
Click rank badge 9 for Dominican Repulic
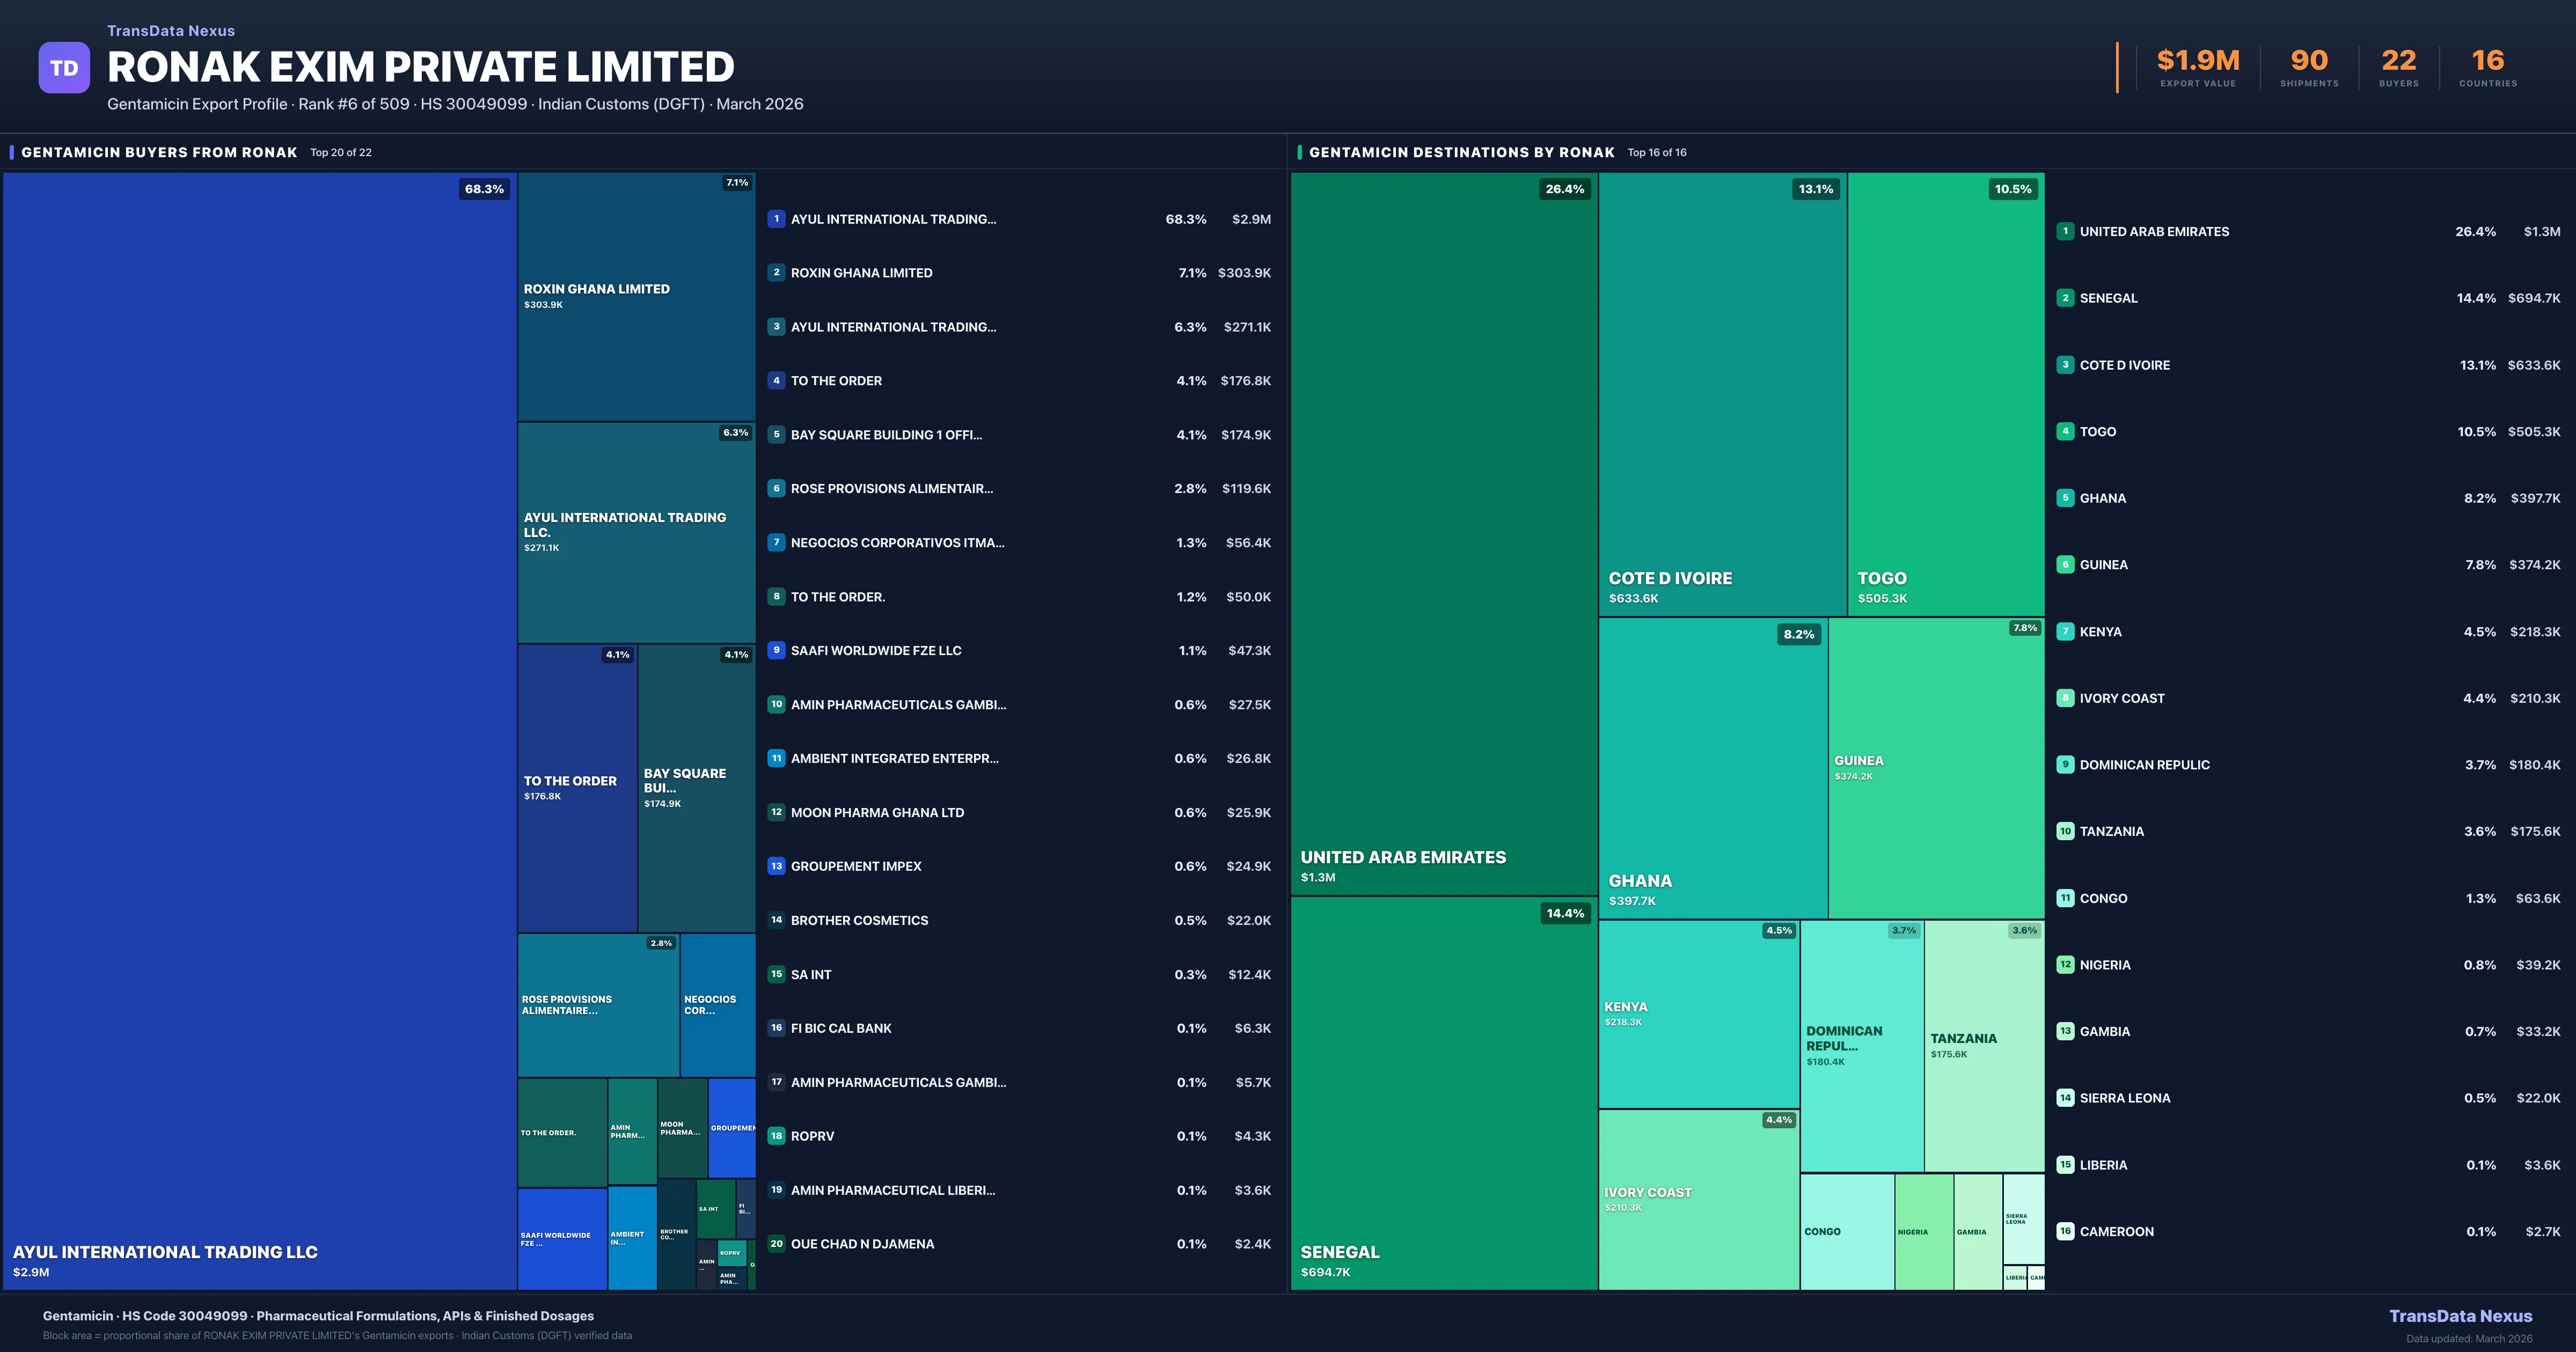pyautogui.click(x=2065, y=764)
